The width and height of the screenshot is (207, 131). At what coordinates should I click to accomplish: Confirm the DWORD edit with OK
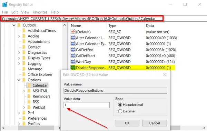coord(127,123)
